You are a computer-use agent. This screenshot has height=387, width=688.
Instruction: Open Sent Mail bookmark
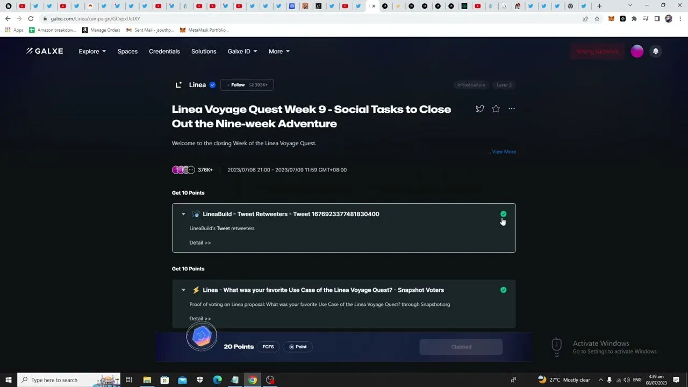click(150, 30)
